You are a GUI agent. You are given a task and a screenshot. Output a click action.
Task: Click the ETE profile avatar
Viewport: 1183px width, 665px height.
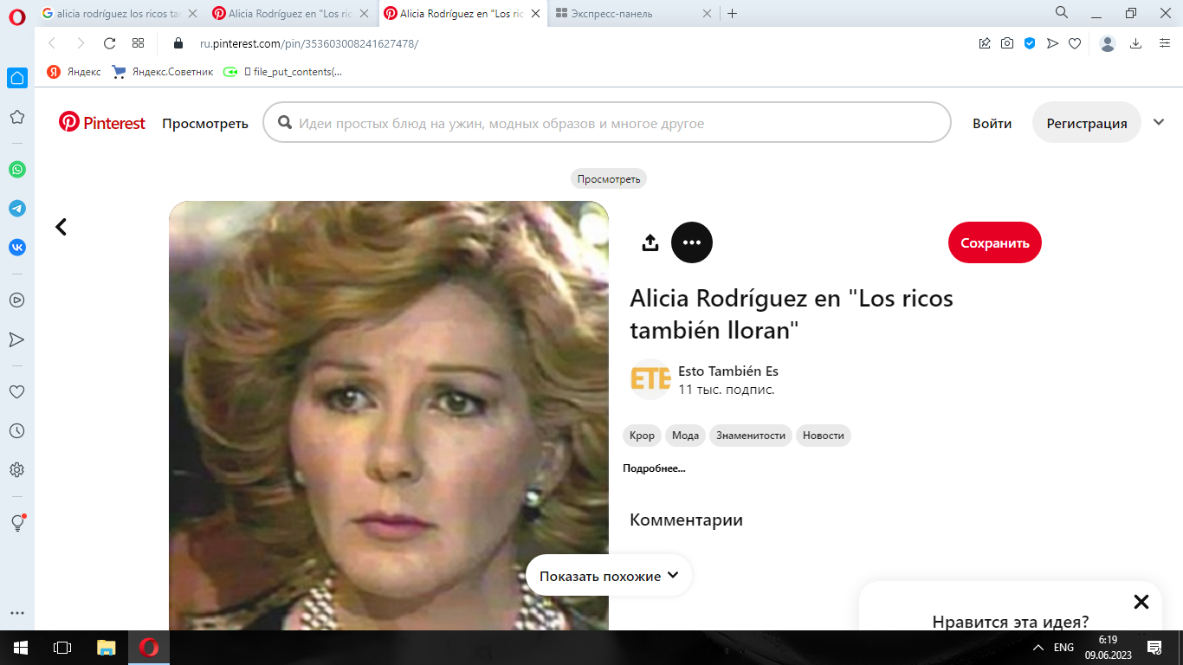[650, 379]
